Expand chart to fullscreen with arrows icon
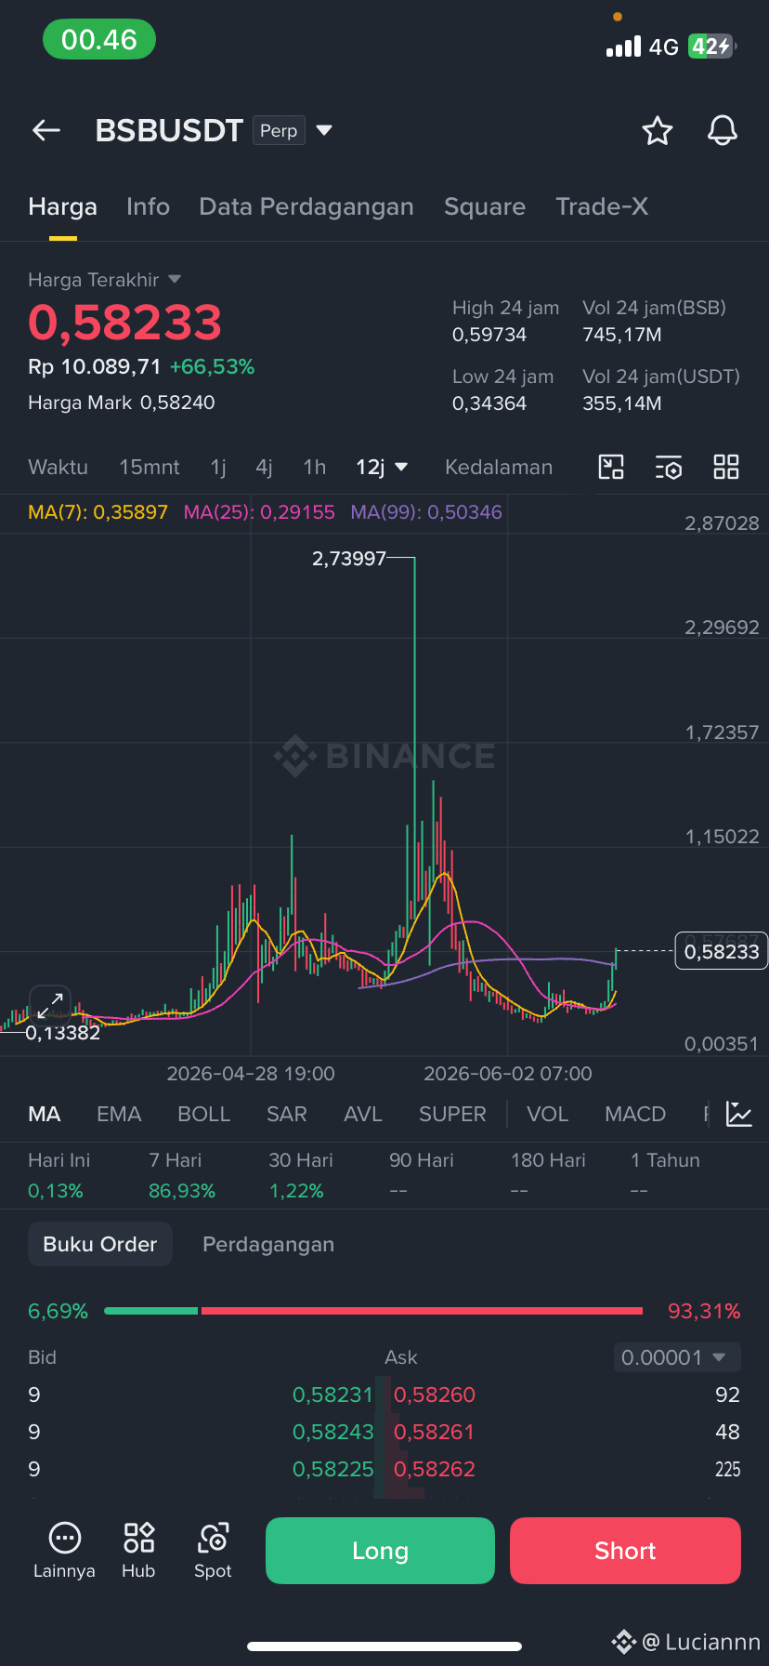The height and width of the screenshot is (1666, 769). tap(50, 1006)
